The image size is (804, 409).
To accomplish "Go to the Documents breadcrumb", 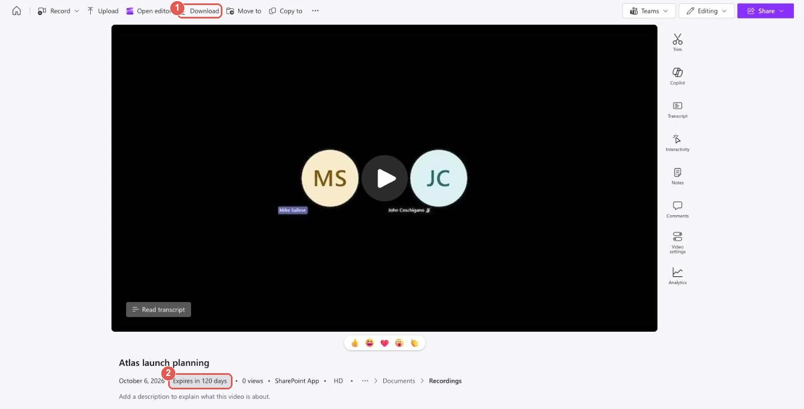I will [399, 381].
